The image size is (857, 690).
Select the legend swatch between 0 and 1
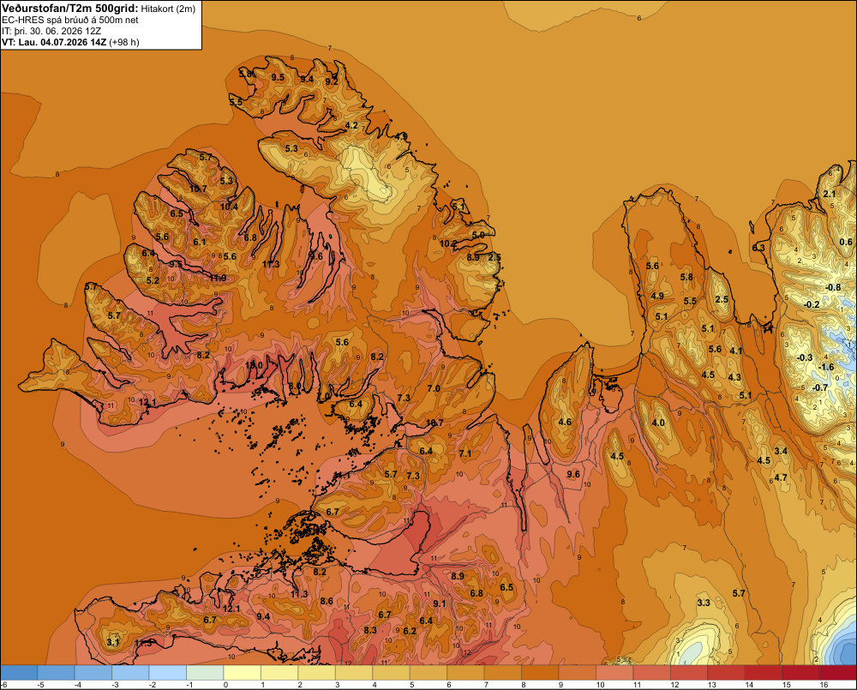243,673
